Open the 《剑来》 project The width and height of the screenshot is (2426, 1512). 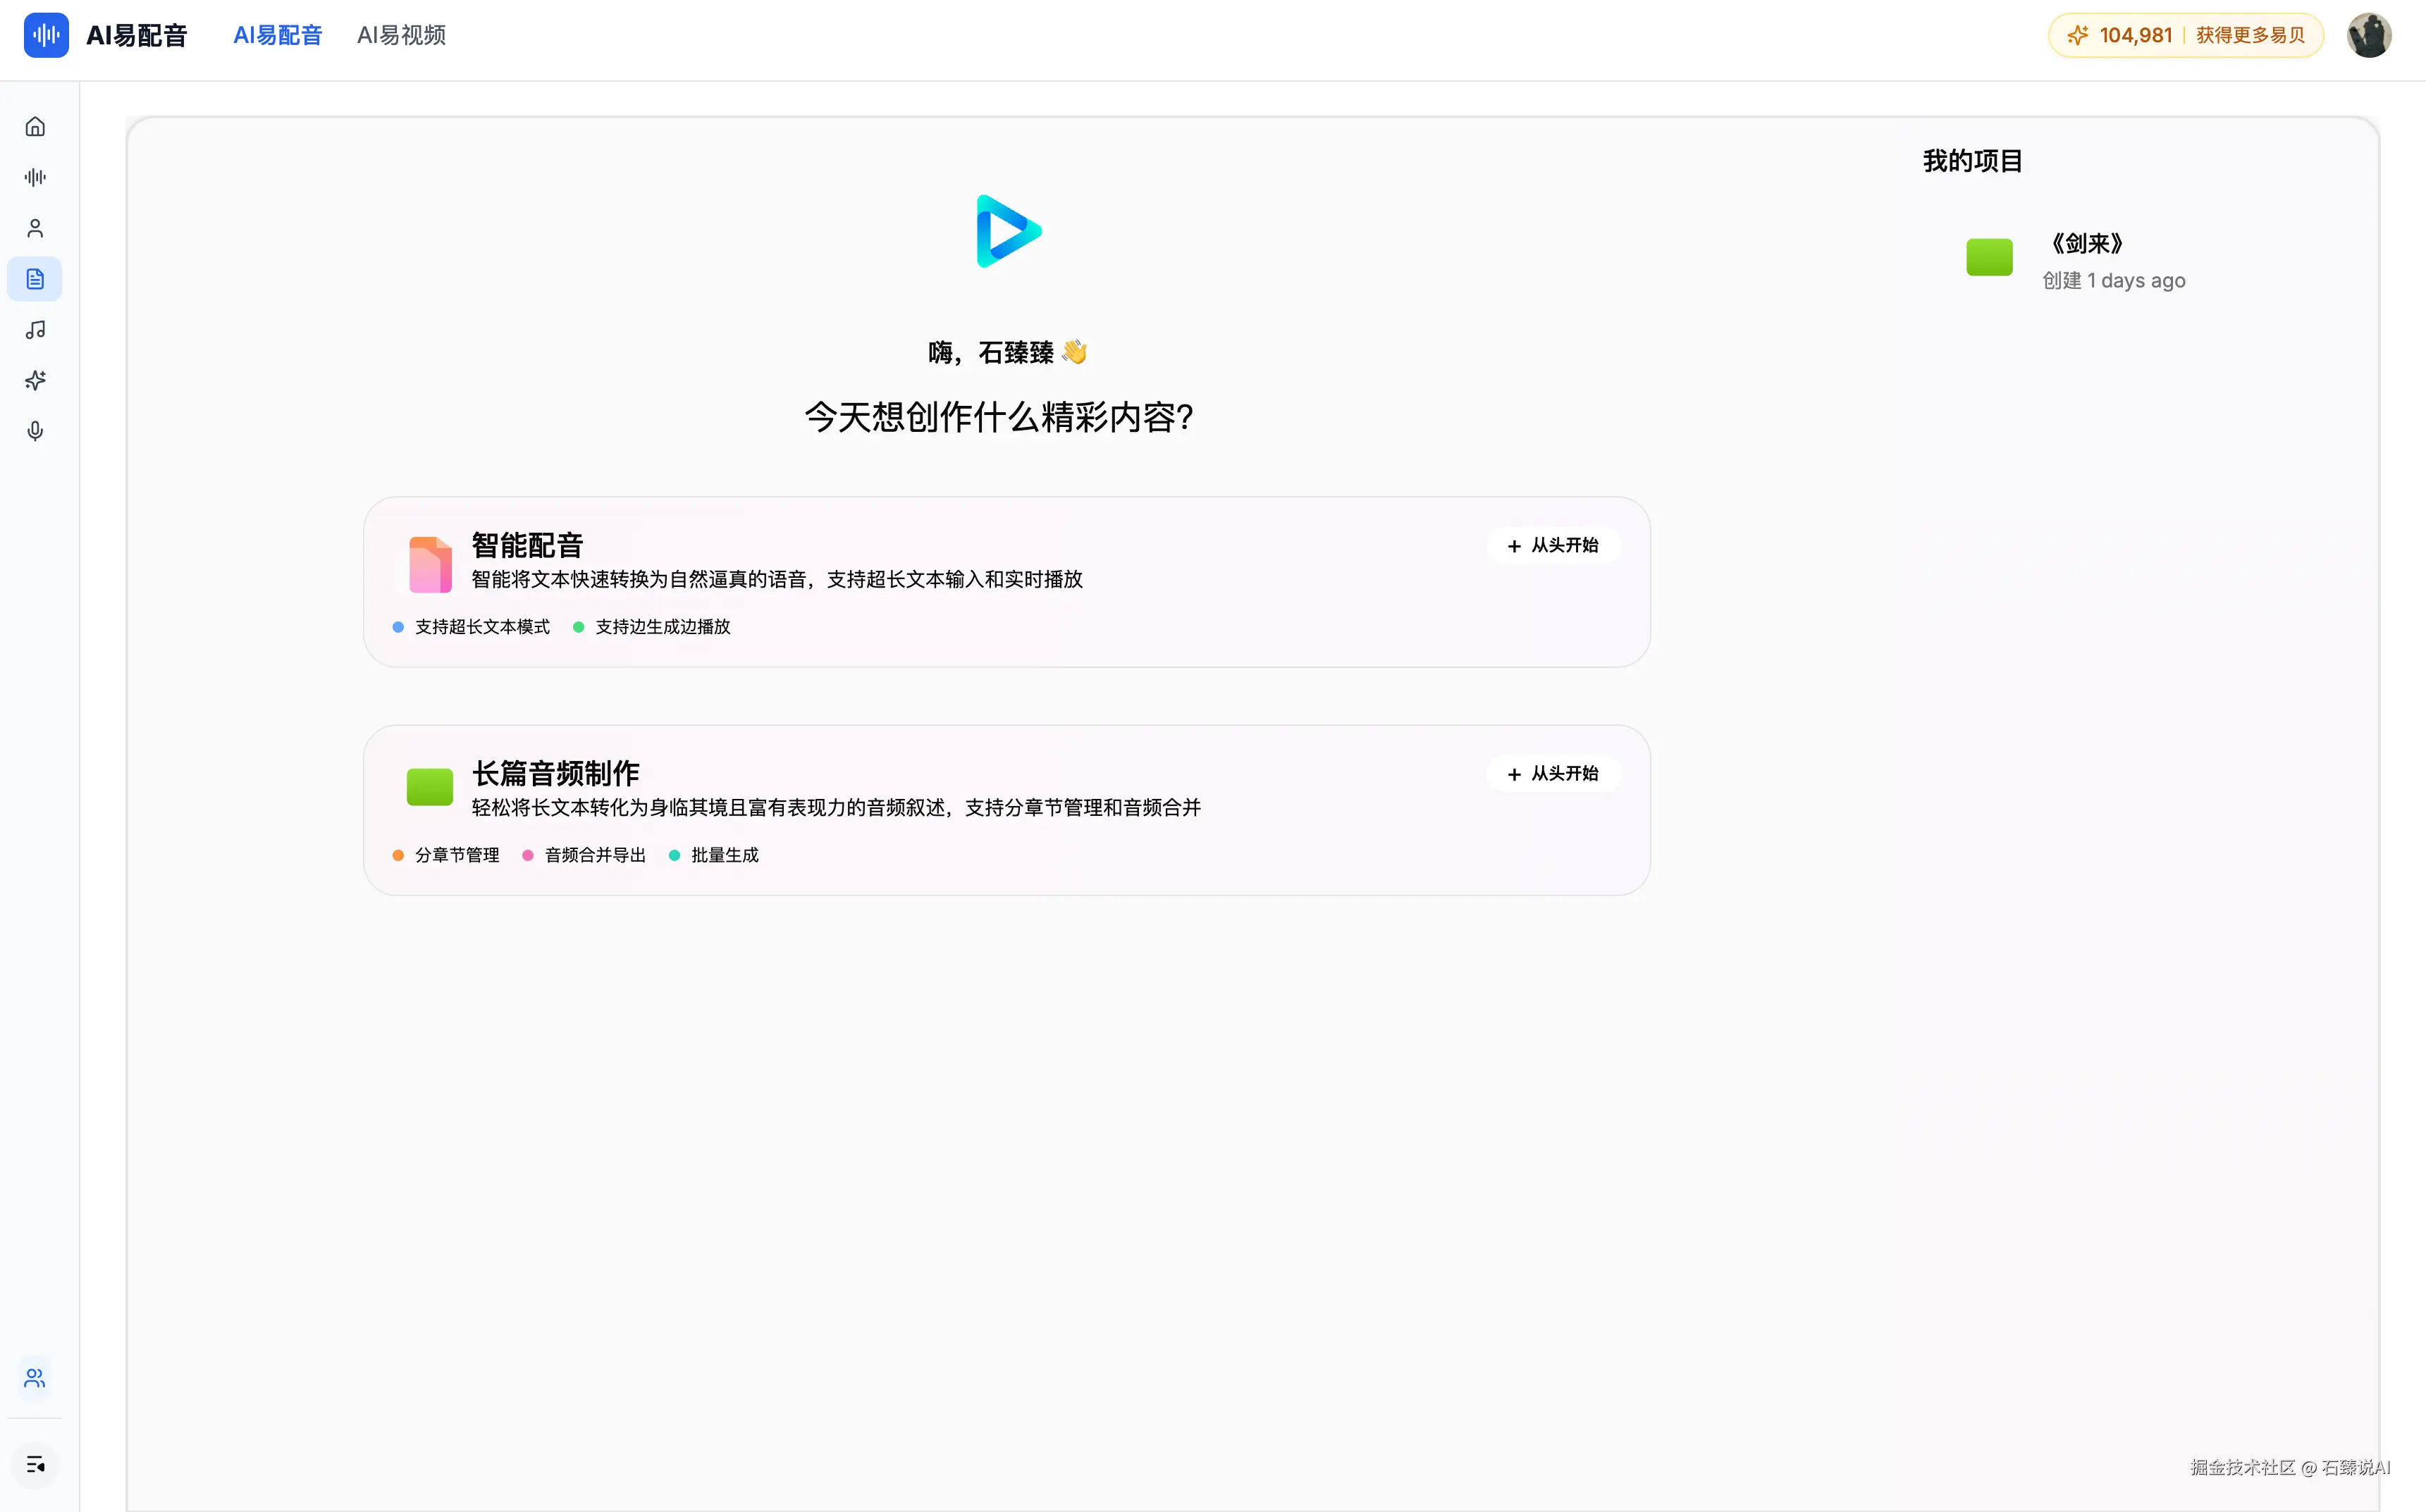2087,243
